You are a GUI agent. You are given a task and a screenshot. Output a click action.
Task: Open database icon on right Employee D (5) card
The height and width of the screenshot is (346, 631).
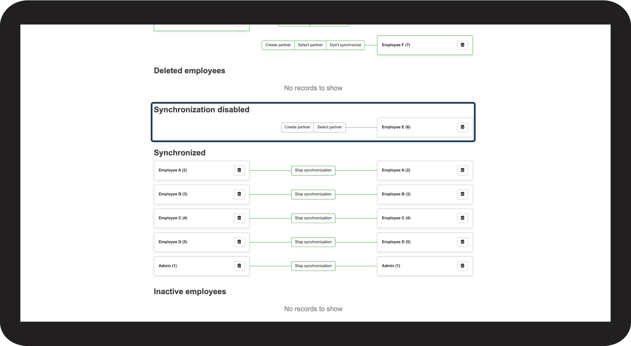tap(462, 242)
